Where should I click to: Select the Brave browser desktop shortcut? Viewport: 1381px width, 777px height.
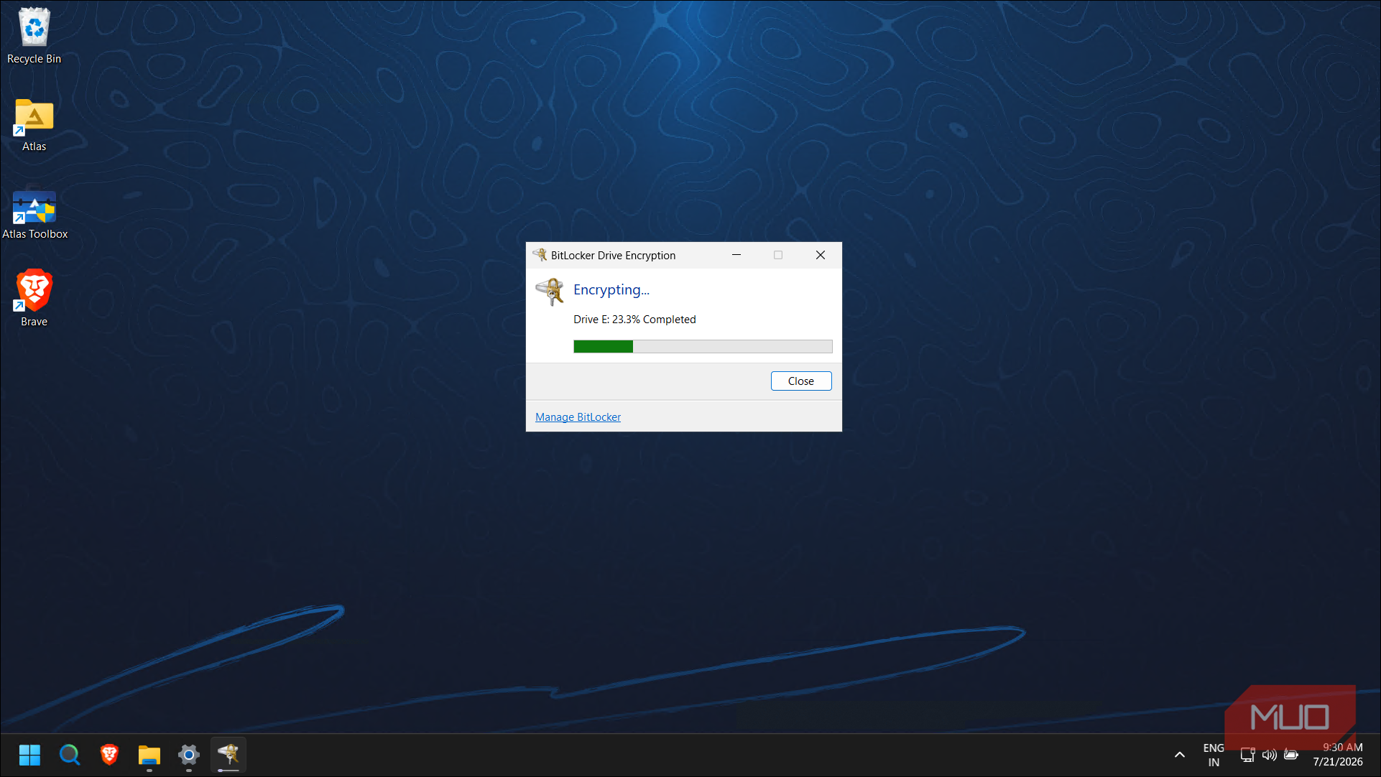click(x=34, y=299)
